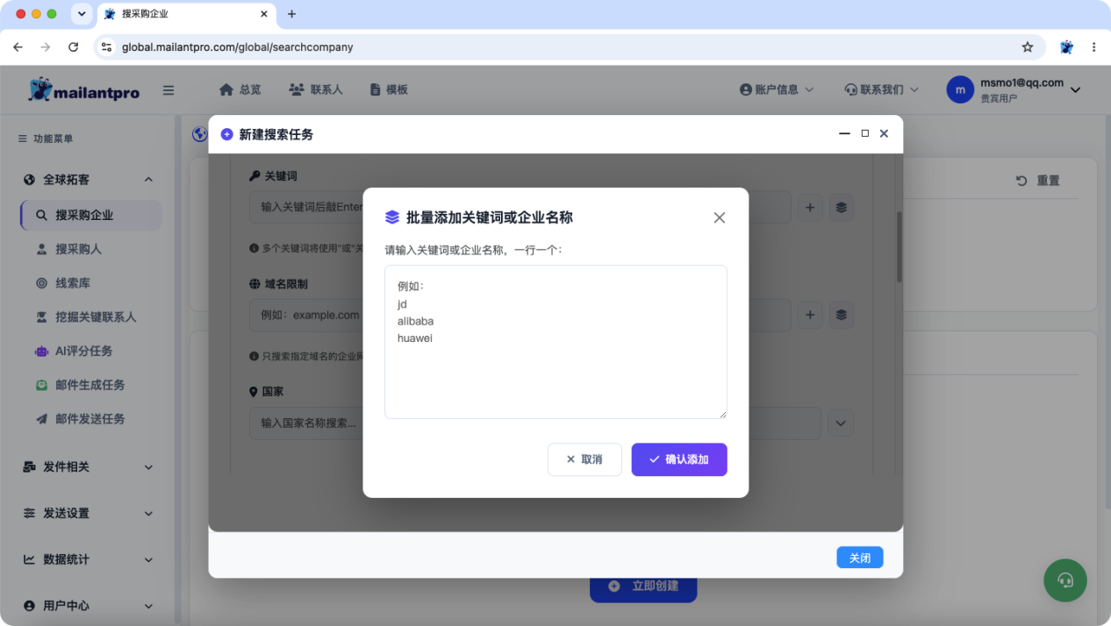Open Chrome three-dot menu

point(1093,47)
